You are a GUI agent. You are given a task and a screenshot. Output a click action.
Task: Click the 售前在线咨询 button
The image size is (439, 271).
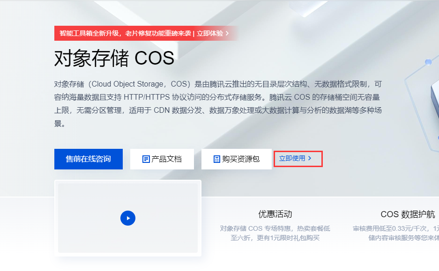[x=89, y=159]
